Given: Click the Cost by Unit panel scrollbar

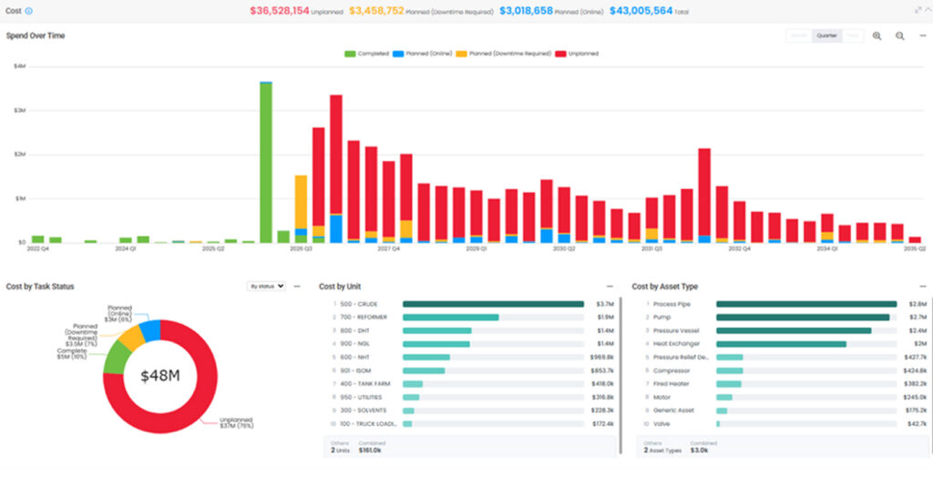Looking at the screenshot, I should tap(620, 376).
